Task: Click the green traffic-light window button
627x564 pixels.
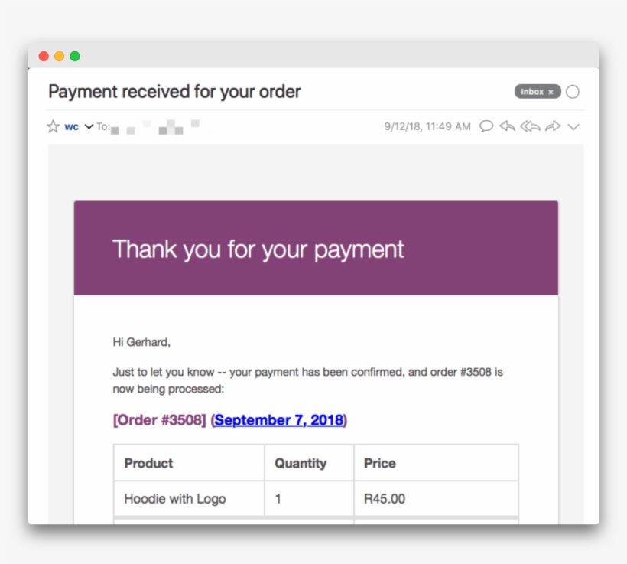Action: point(73,56)
